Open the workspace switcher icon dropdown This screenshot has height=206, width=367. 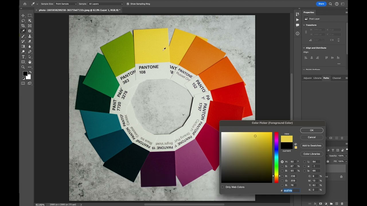pos(343,4)
